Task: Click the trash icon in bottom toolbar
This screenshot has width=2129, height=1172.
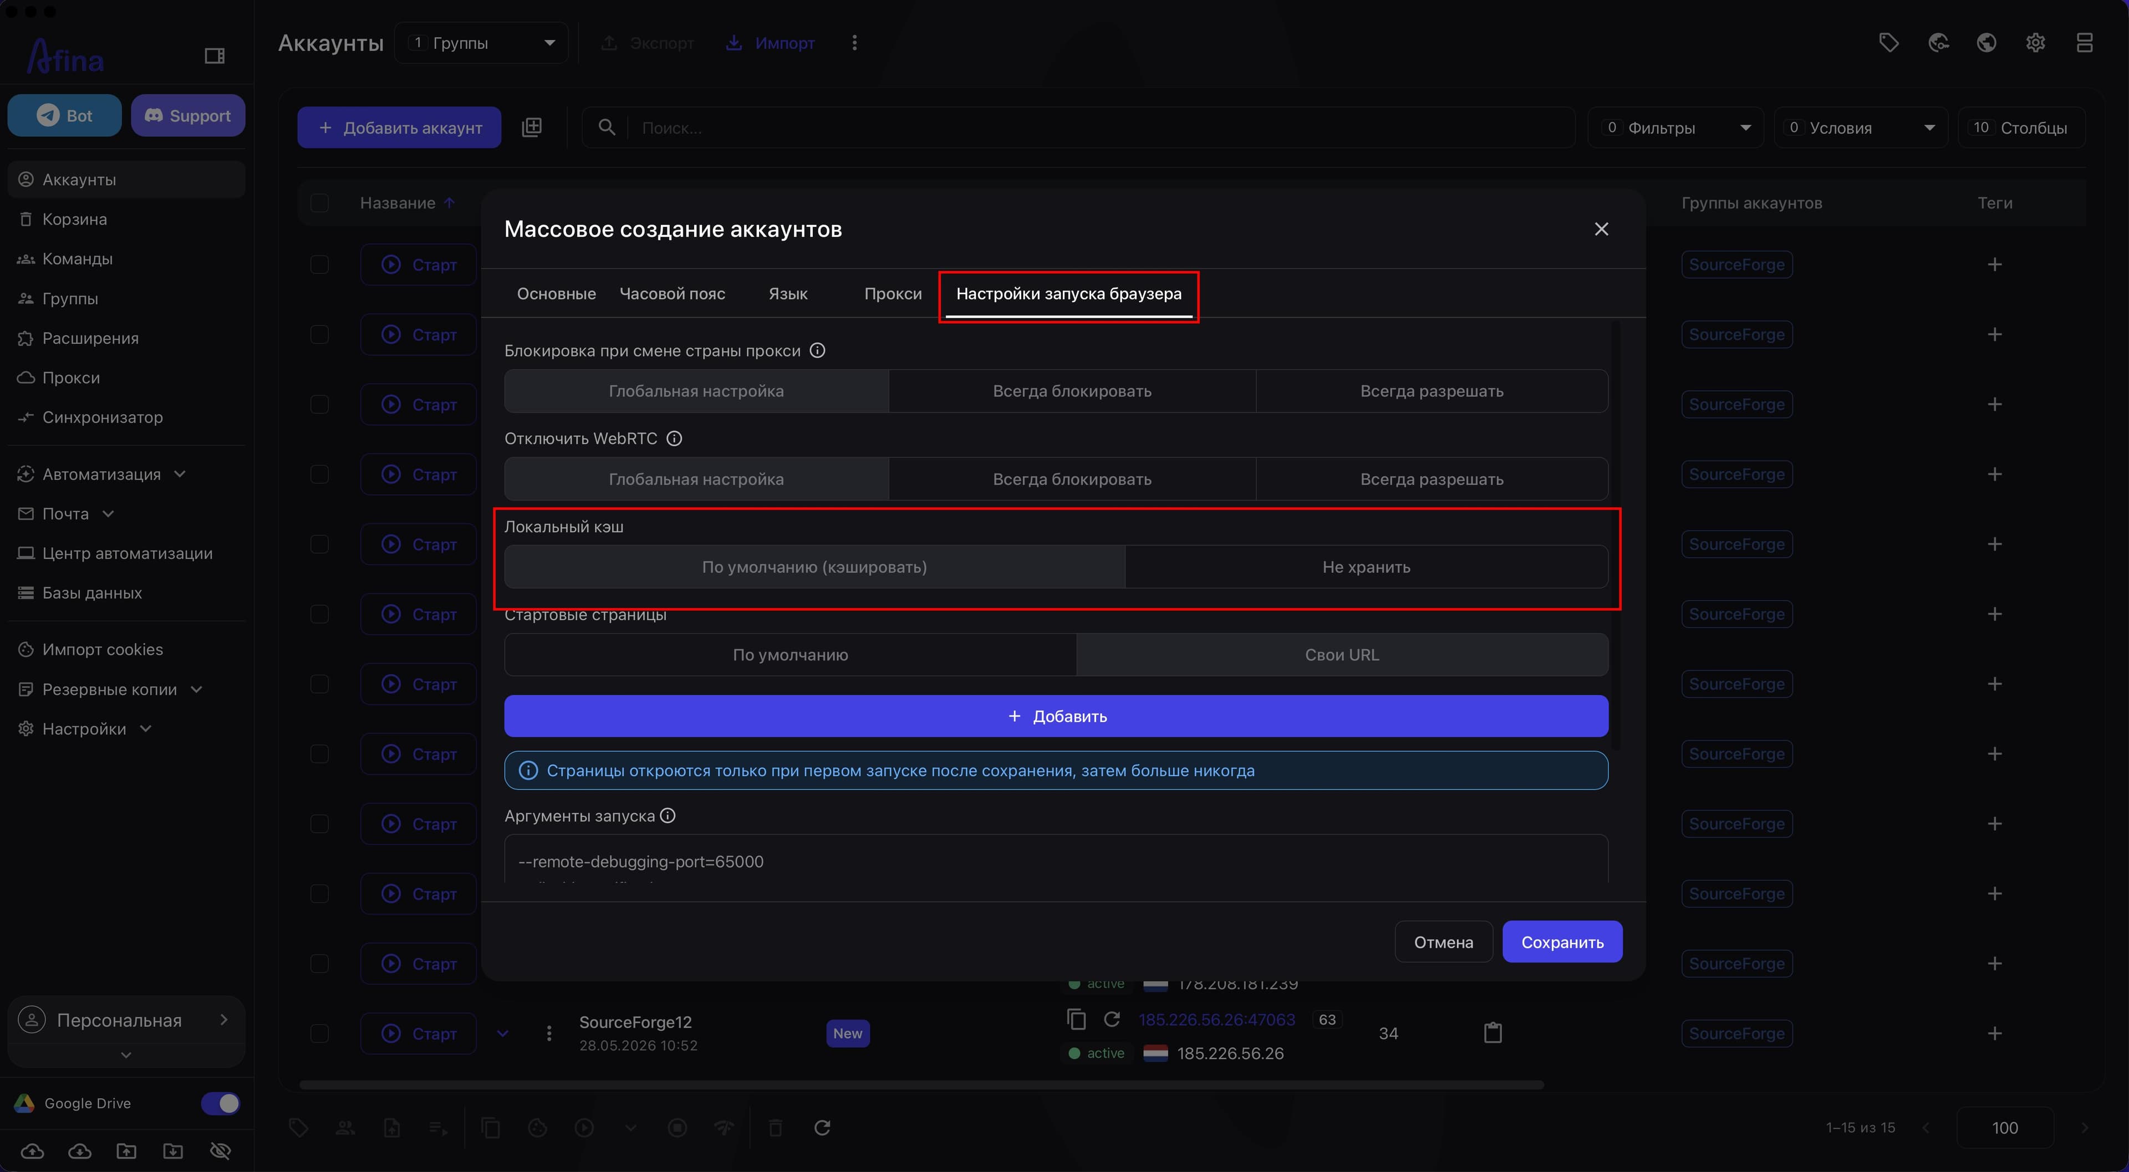Action: (x=775, y=1127)
